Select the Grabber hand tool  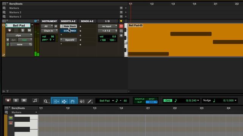coord(73,101)
